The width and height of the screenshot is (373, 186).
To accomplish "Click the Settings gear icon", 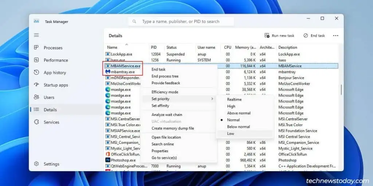I will point(36,164).
